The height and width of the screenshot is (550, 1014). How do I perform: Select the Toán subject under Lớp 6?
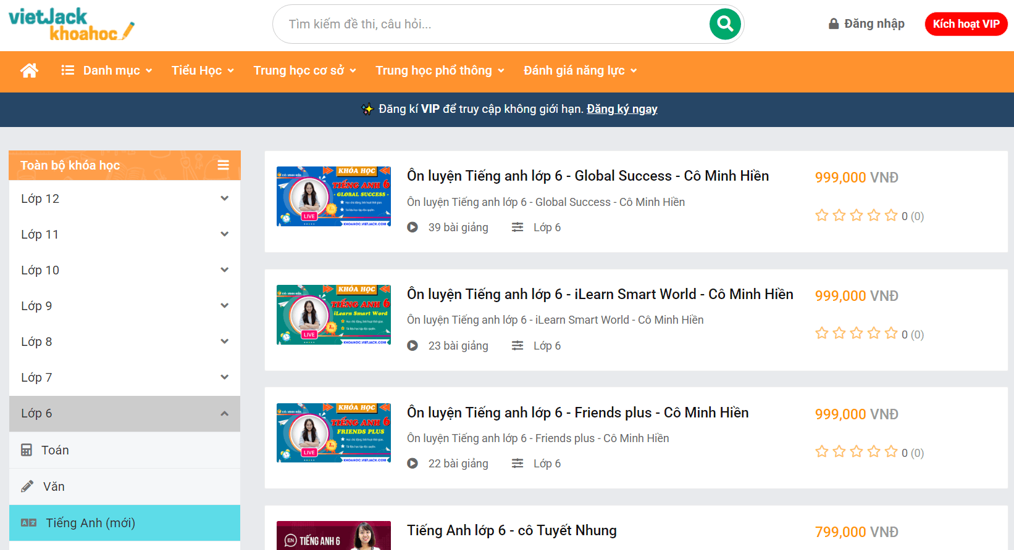click(x=125, y=450)
